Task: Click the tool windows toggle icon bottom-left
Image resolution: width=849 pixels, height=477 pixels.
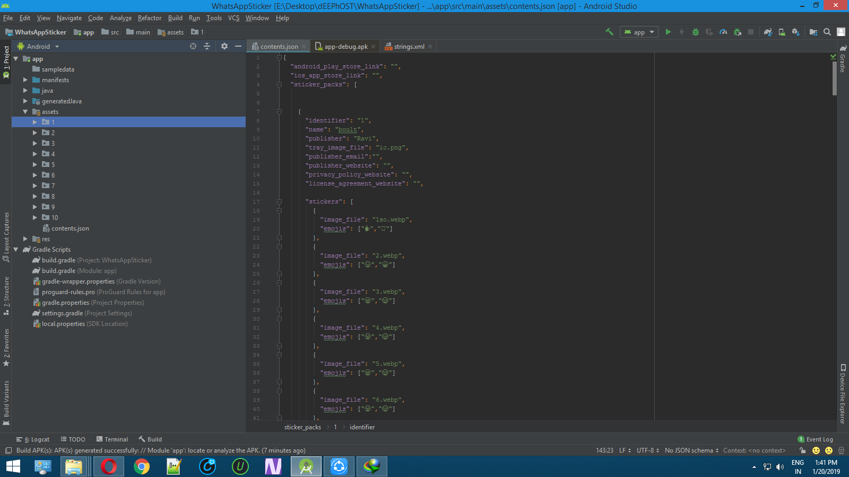Action: (x=8, y=450)
